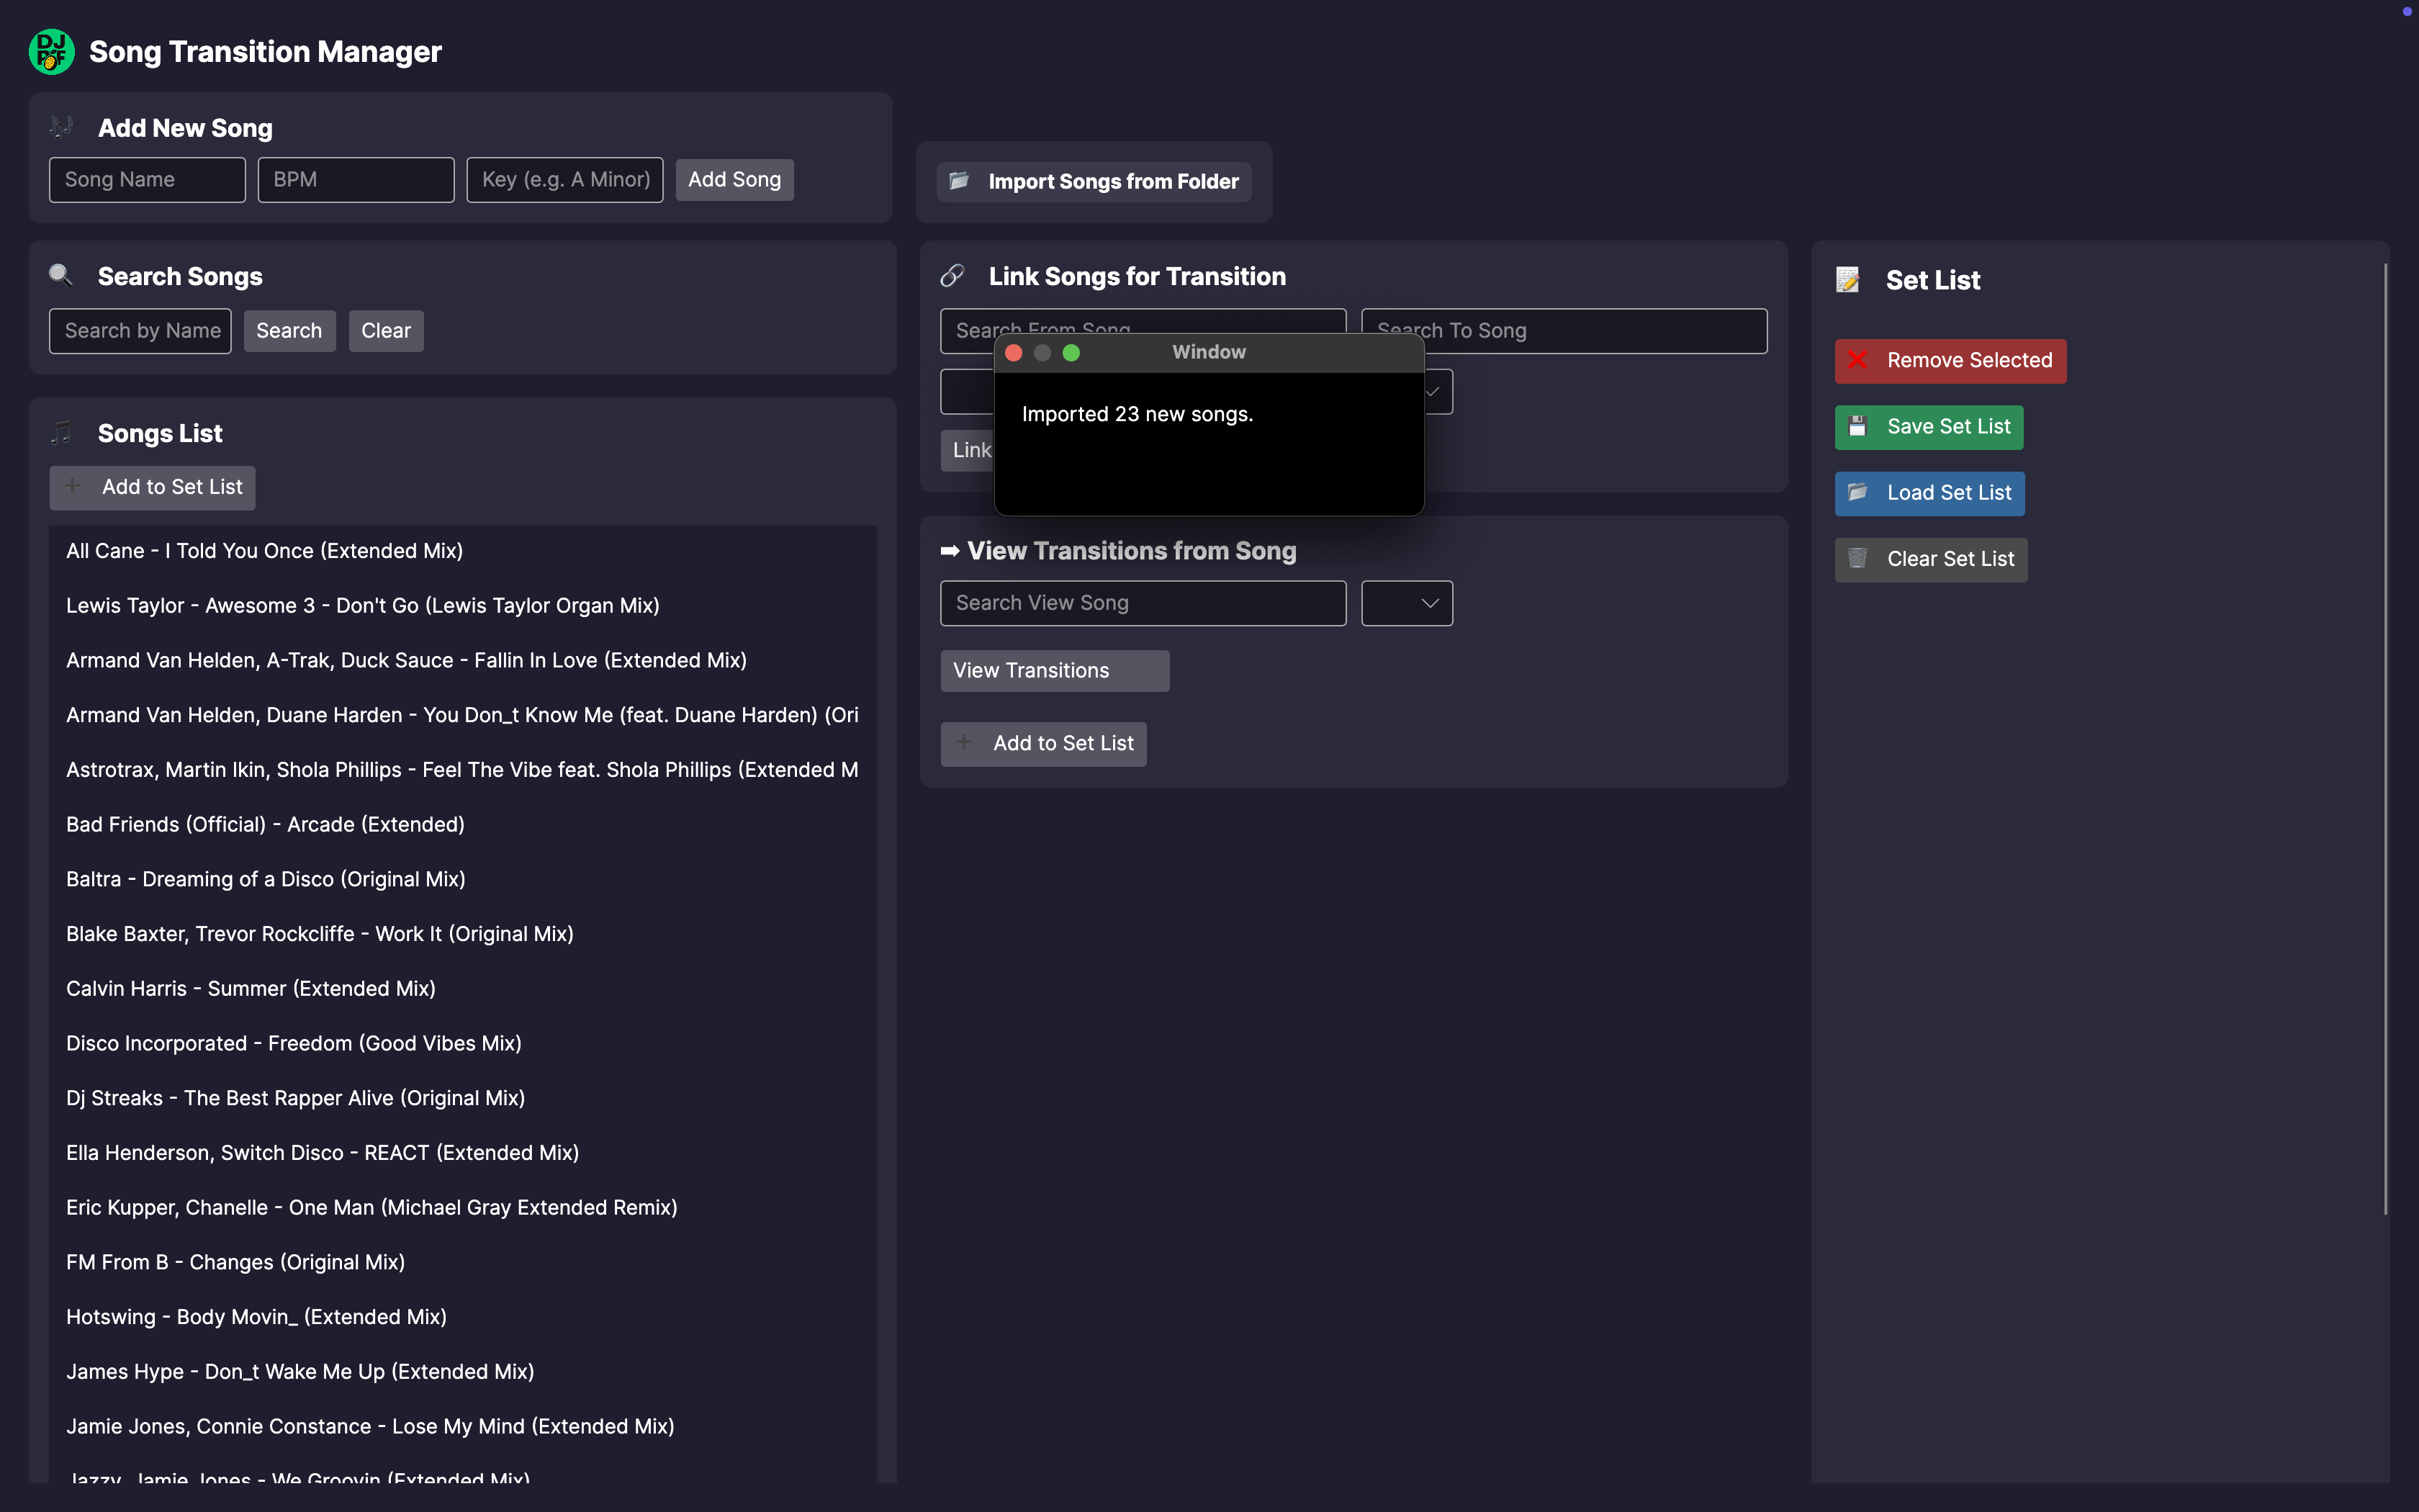This screenshot has height=1512, width=2419.
Task: Open the Link Songs dropdown behind the dialog
Action: click(1436, 392)
